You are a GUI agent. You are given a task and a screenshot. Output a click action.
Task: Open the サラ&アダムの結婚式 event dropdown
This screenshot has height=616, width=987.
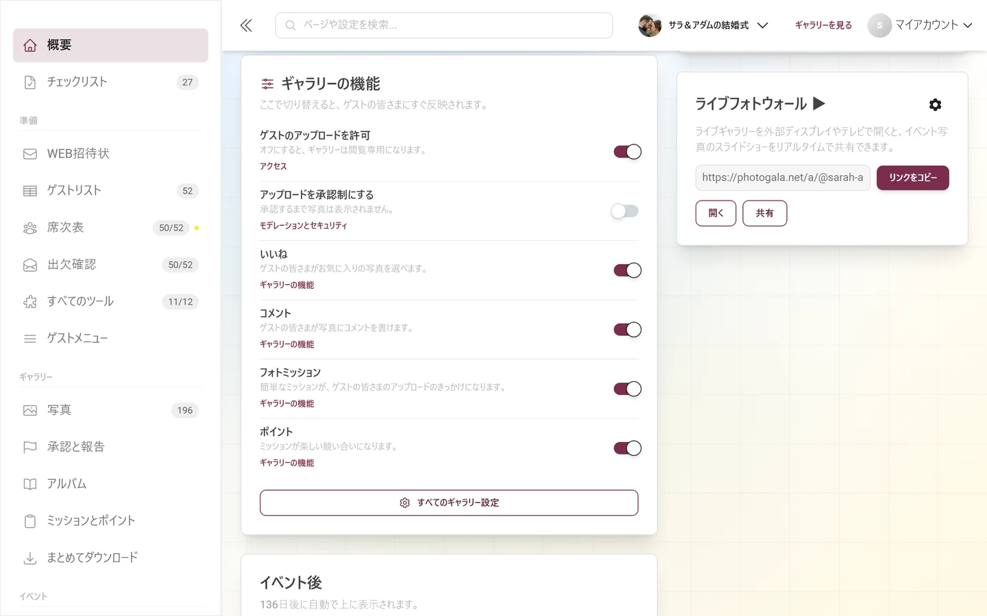[x=703, y=25]
